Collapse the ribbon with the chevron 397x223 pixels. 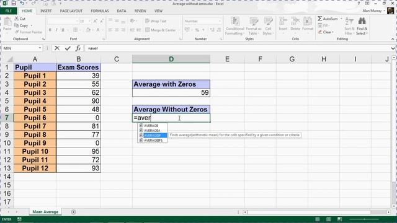[393, 39]
